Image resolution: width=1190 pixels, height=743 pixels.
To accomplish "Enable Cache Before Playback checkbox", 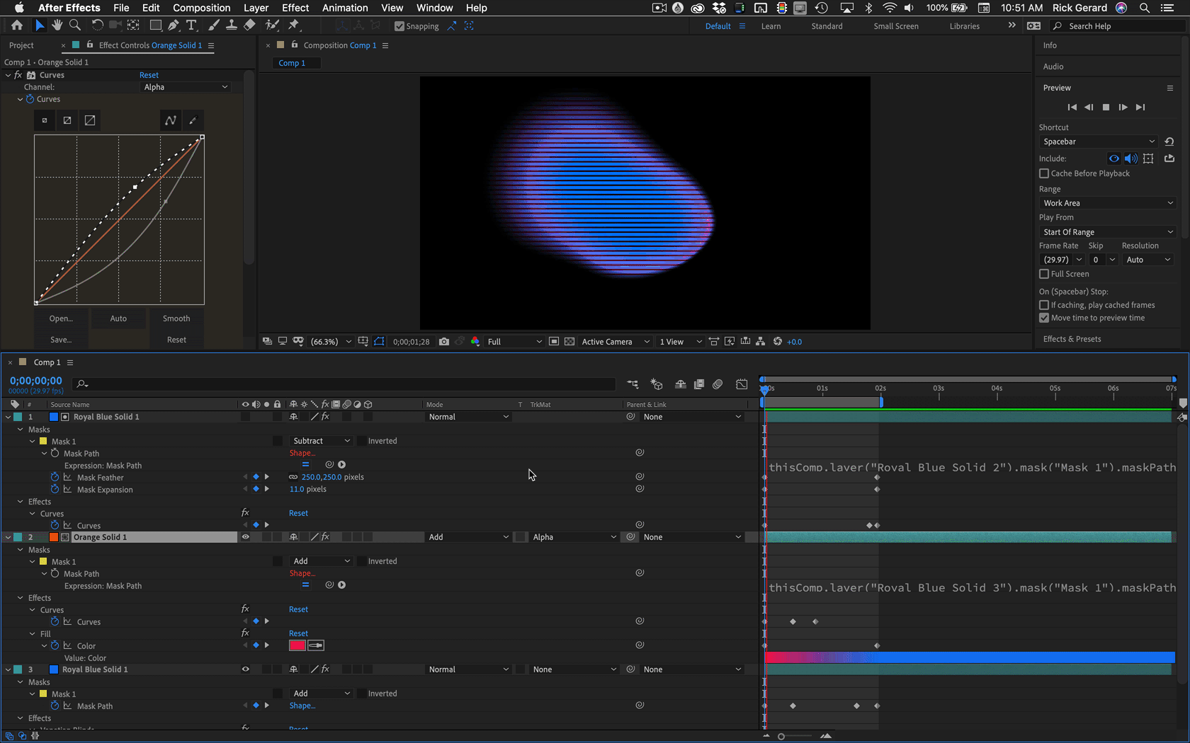I will click(x=1044, y=173).
